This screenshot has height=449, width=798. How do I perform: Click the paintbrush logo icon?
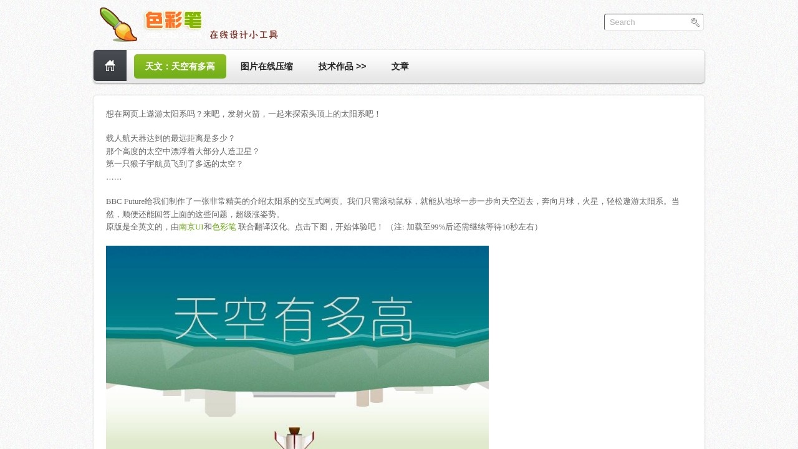click(118, 24)
